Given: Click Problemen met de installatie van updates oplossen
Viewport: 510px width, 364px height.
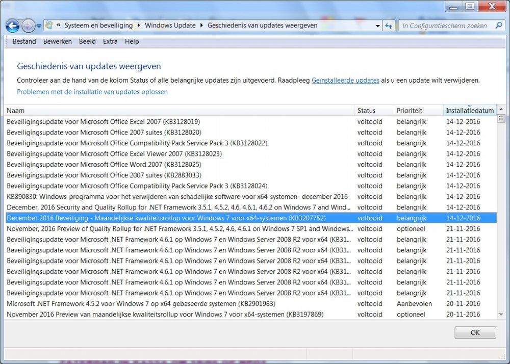Looking at the screenshot, I should [92, 92].
